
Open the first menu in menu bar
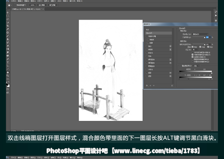click(x=13, y=1)
